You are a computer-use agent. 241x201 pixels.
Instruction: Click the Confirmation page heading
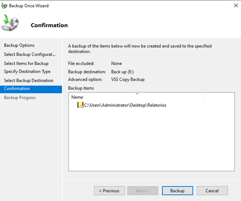49,25
